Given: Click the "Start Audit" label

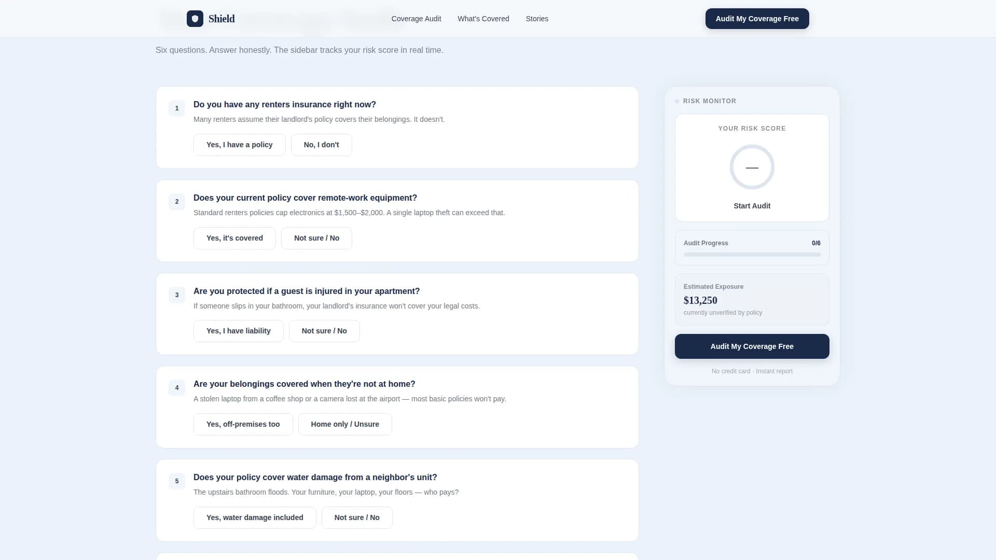Looking at the screenshot, I should point(752,206).
